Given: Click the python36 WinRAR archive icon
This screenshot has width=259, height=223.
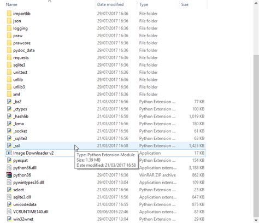Looking at the screenshot, I should [x=9, y=175].
